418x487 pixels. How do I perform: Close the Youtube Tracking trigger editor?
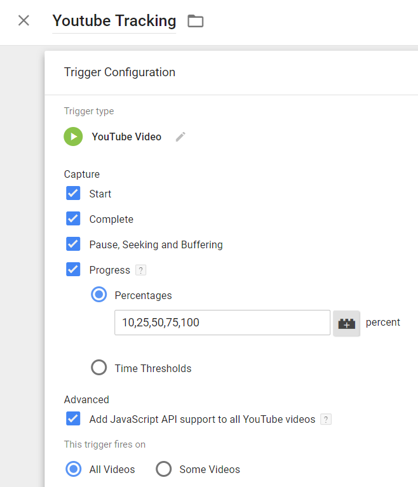(x=24, y=21)
